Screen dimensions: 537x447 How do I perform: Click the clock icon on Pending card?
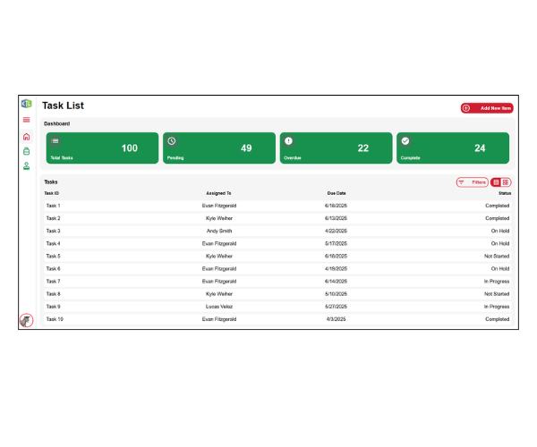pyautogui.click(x=172, y=141)
